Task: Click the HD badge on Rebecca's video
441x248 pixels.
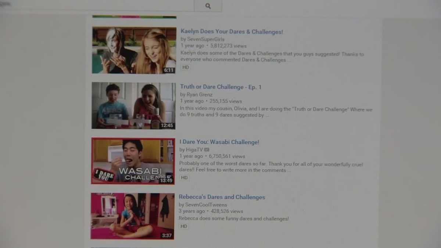Action: (183, 226)
